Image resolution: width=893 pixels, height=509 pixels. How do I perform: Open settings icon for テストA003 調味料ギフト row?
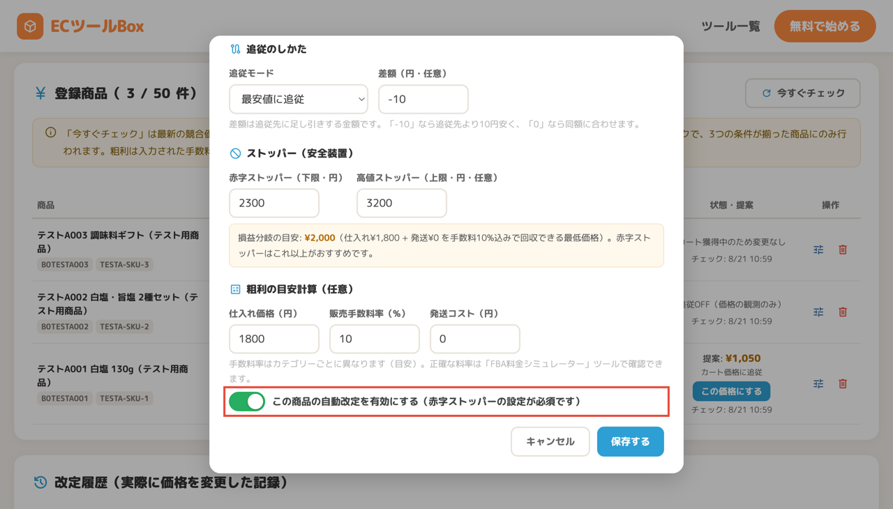tap(818, 250)
